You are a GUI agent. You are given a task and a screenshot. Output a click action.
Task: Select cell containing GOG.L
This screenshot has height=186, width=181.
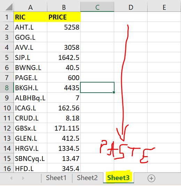31,37
